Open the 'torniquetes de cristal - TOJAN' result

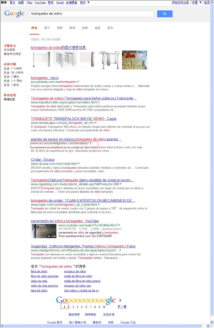[83, 201]
